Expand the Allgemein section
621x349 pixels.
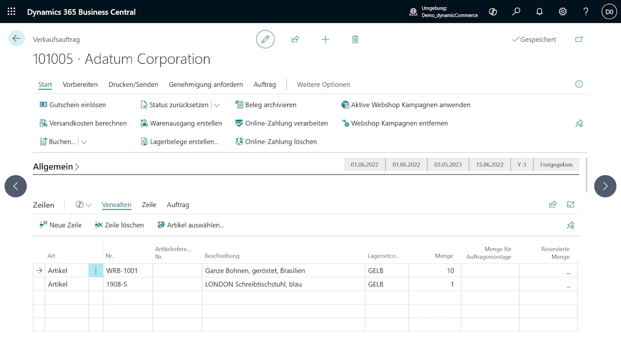pos(56,167)
